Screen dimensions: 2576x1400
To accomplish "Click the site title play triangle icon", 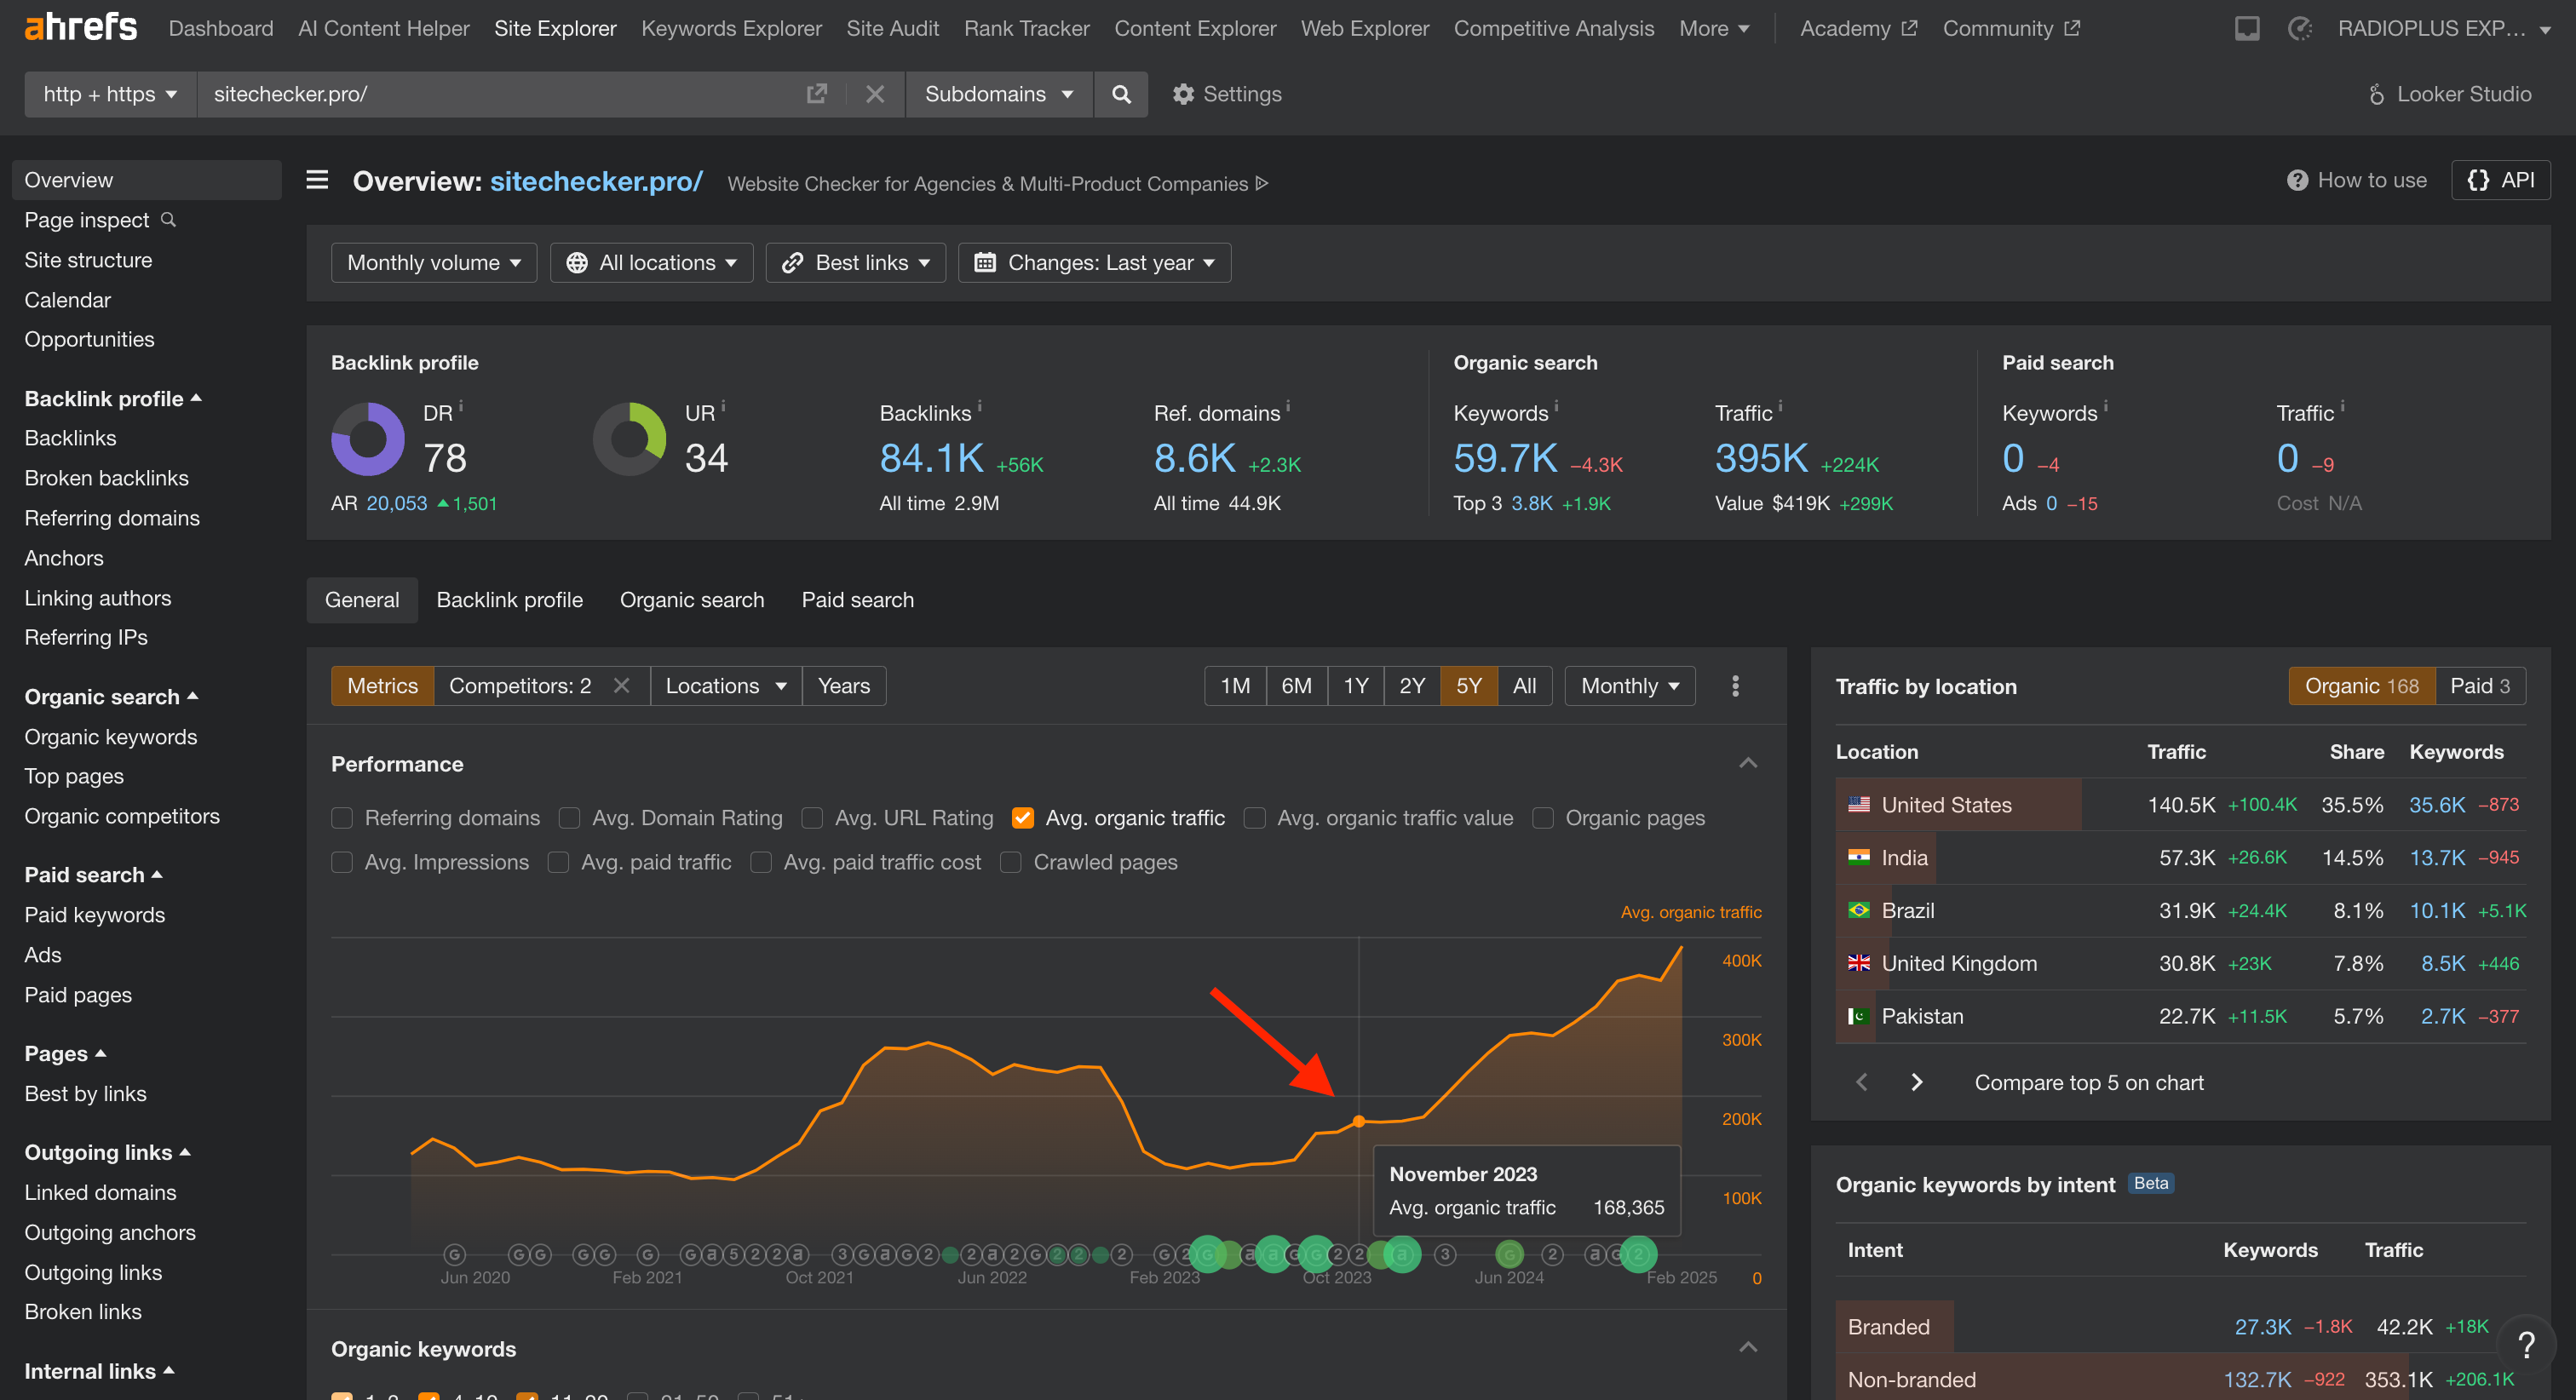I will tap(1262, 183).
